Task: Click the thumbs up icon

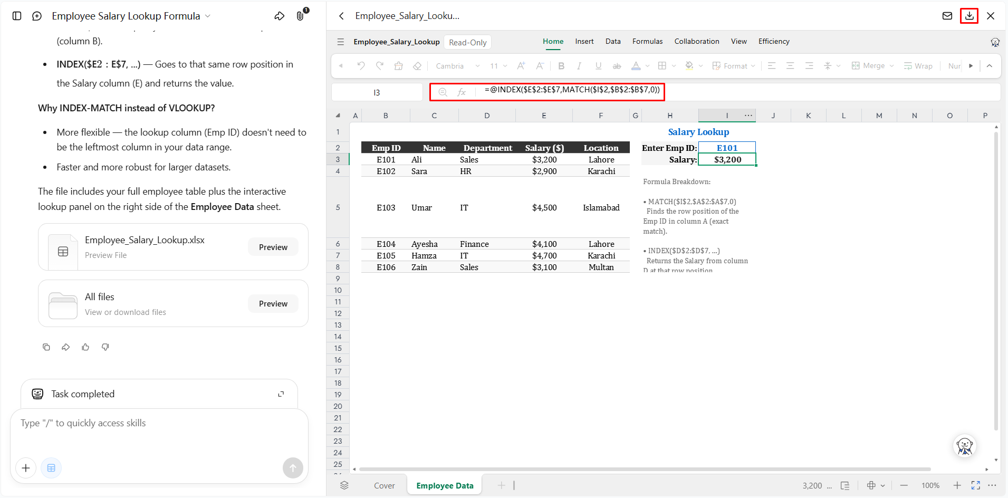Action: click(85, 347)
